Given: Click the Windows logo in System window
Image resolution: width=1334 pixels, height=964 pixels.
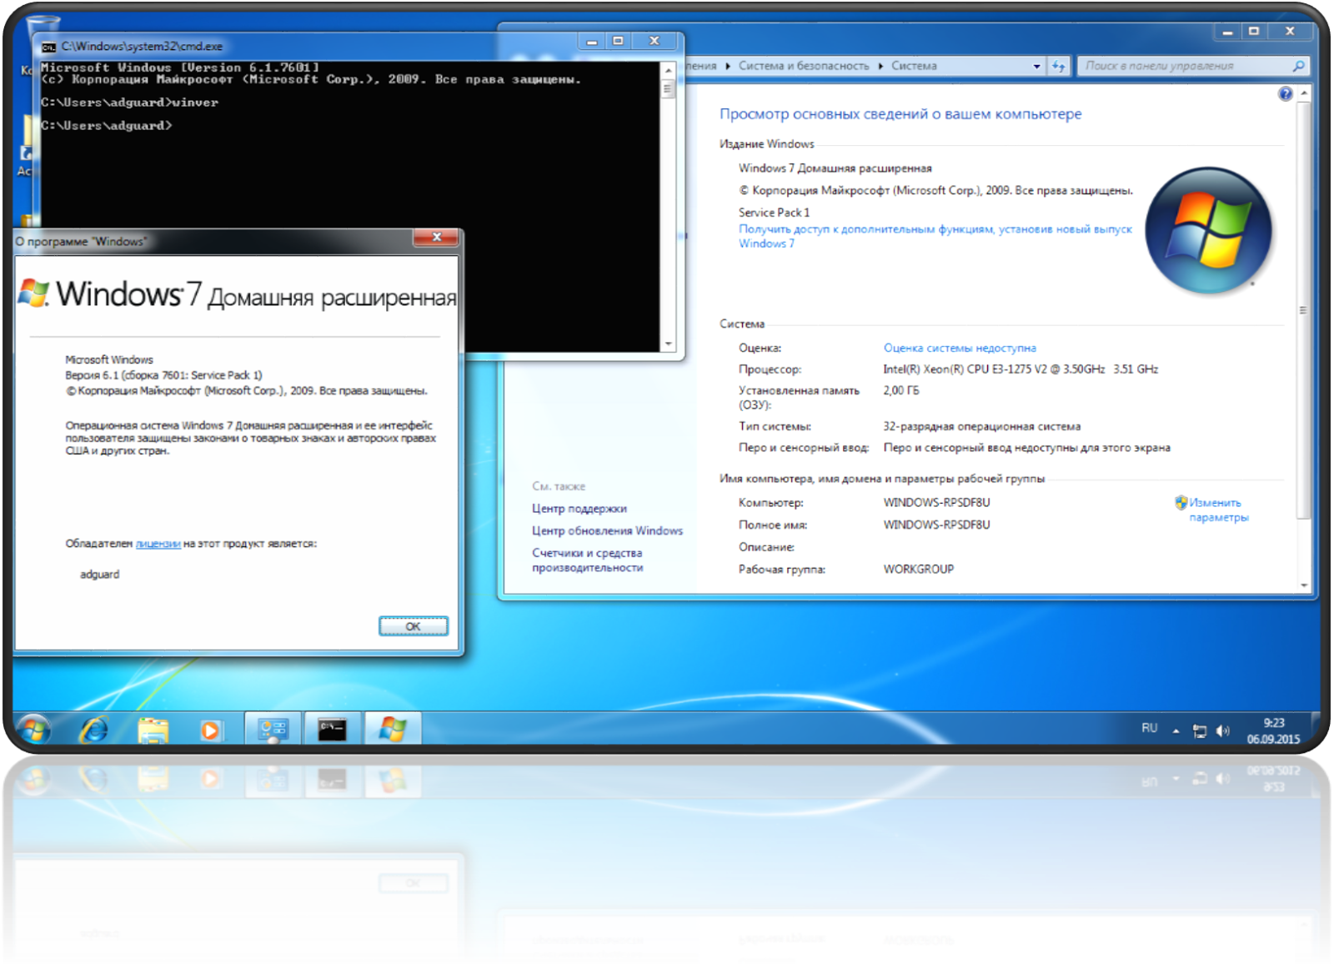Looking at the screenshot, I should tap(1208, 231).
